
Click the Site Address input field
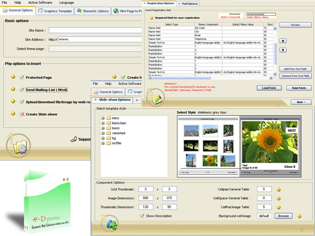click(100, 40)
